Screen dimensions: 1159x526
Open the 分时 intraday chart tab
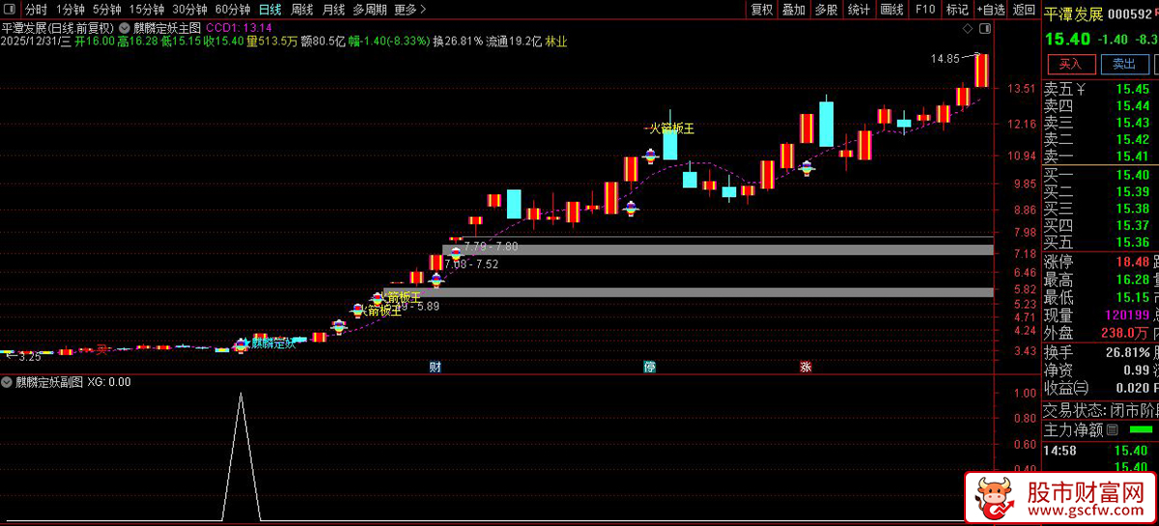tap(36, 10)
